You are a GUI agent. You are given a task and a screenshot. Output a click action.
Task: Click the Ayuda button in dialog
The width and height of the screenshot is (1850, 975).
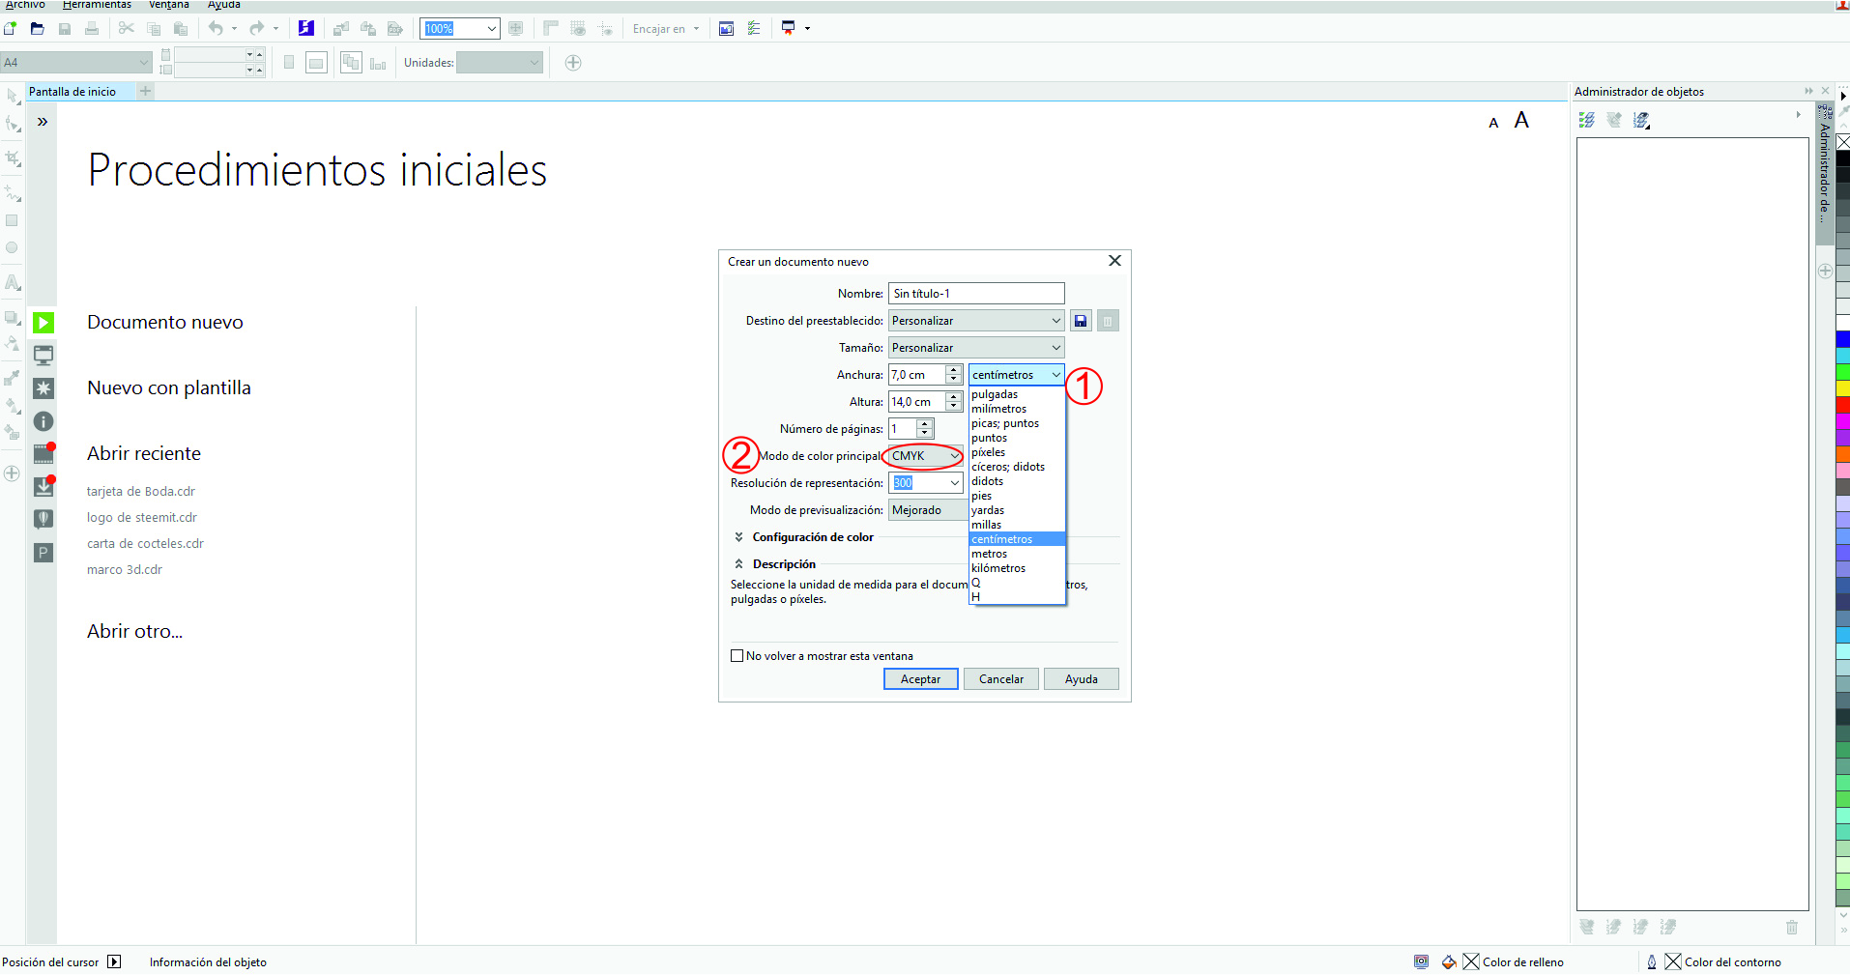(1081, 679)
